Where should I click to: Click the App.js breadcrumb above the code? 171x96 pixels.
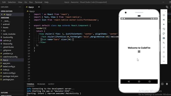[32, 11]
